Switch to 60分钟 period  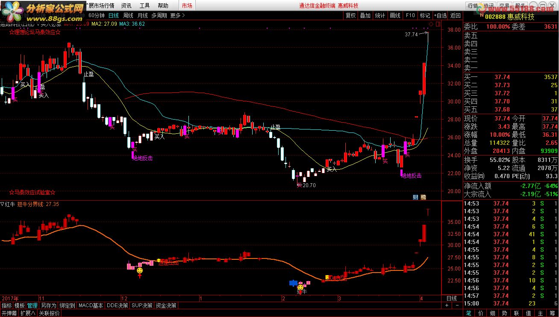coord(97,15)
